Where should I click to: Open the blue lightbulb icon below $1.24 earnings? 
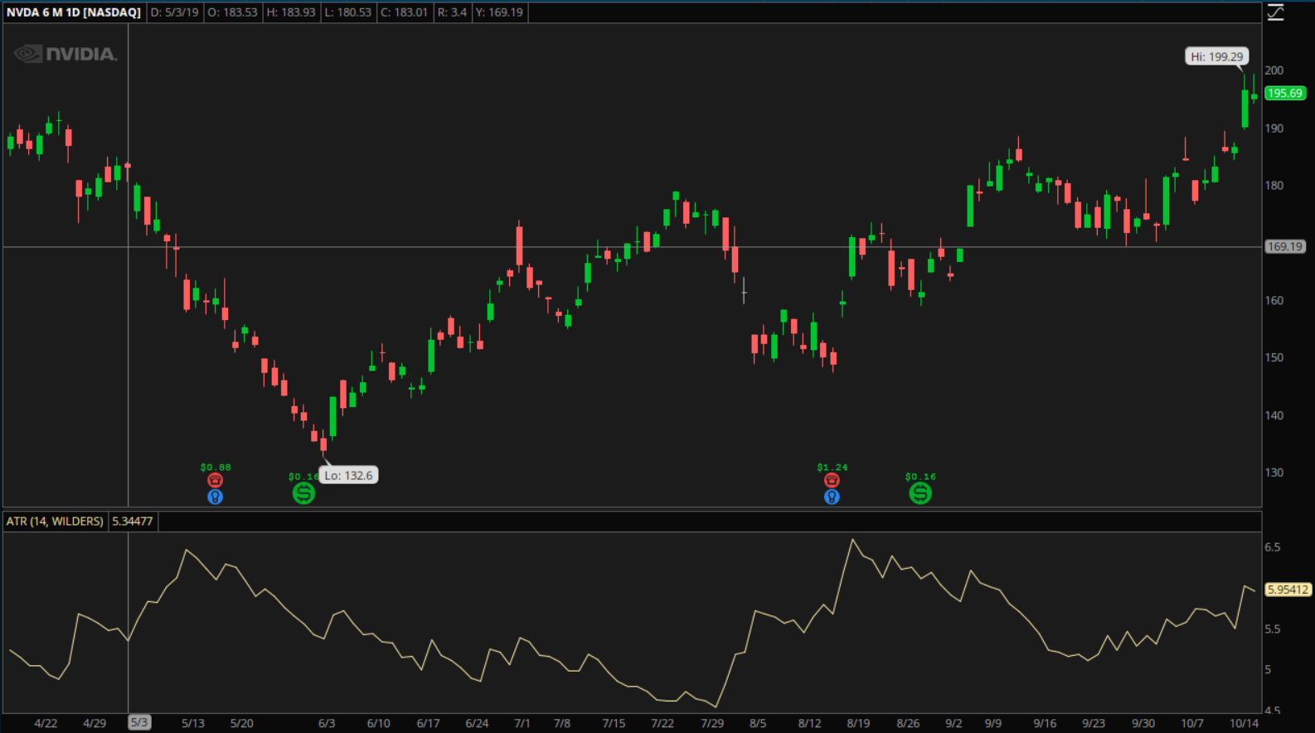pyautogui.click(x=832, y=497)
